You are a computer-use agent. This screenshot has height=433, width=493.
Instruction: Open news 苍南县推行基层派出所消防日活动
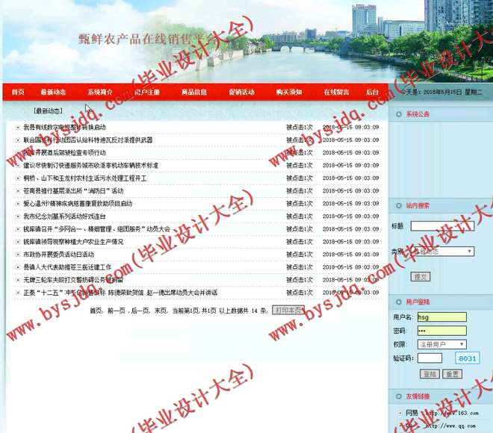point(73,191)
